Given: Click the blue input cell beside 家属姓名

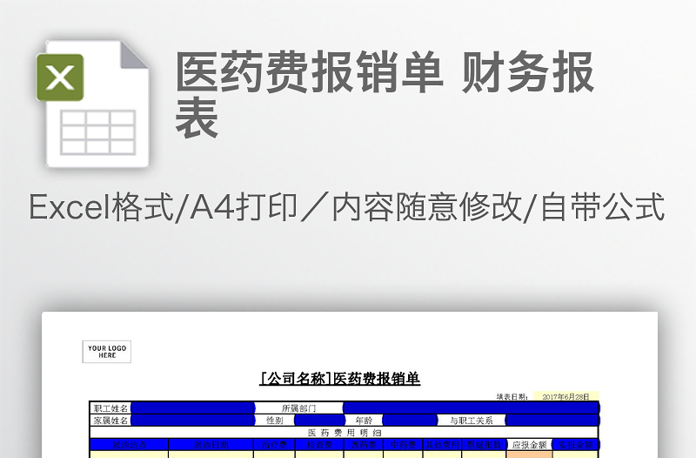Looking at the screenshot, I should coord(193,421).
